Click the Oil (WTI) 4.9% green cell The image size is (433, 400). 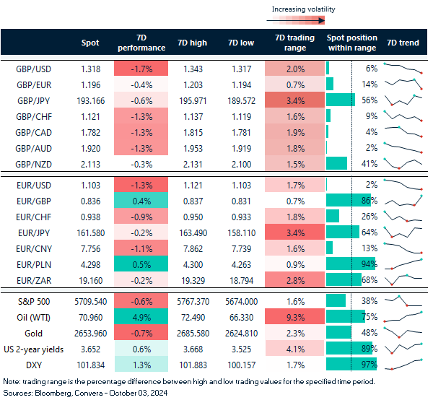tap(138, 316)
